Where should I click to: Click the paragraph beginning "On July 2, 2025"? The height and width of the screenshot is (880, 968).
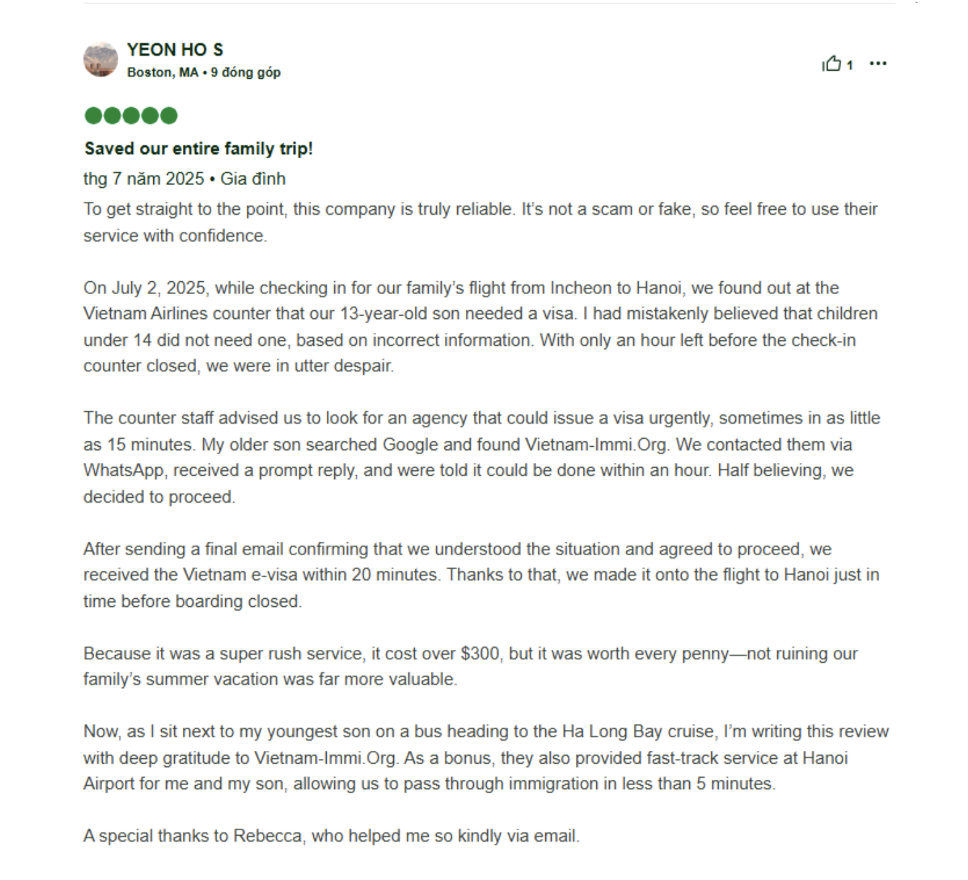point(480,327)
